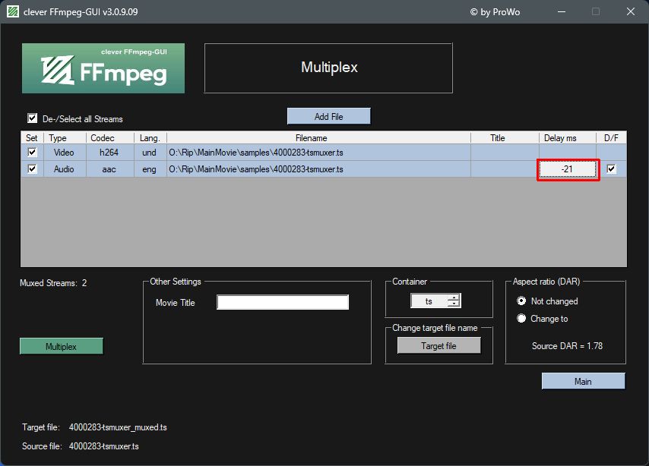649x466 pixels.
Task: Toggle the D/F checkbox in the Audio row
Action: click(x=611, y=168)
